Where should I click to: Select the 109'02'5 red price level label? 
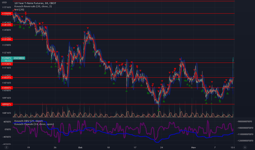[7, 104]
